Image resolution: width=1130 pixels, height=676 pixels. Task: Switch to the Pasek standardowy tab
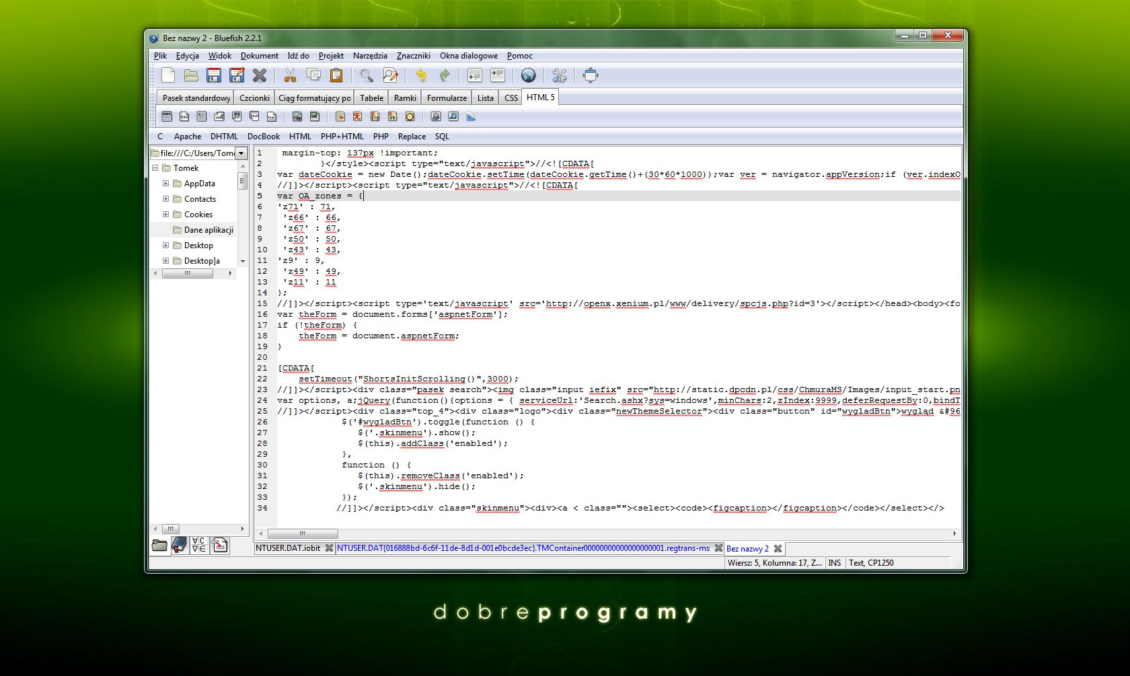pyautogui.click(x=196, y=98)
